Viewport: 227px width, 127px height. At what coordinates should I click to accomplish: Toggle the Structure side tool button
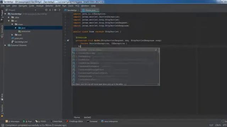(2, 31)
